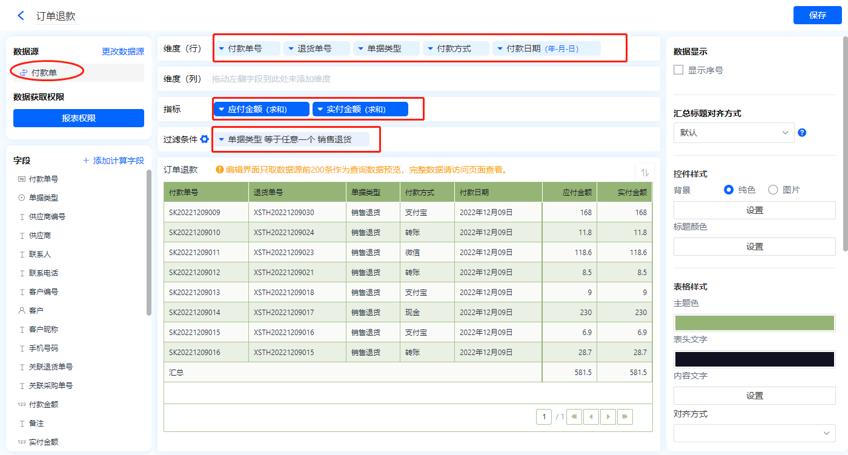Select the 供应商编号 field in list

[x=47, y=216]
